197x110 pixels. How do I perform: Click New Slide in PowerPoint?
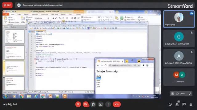[23, 20]
